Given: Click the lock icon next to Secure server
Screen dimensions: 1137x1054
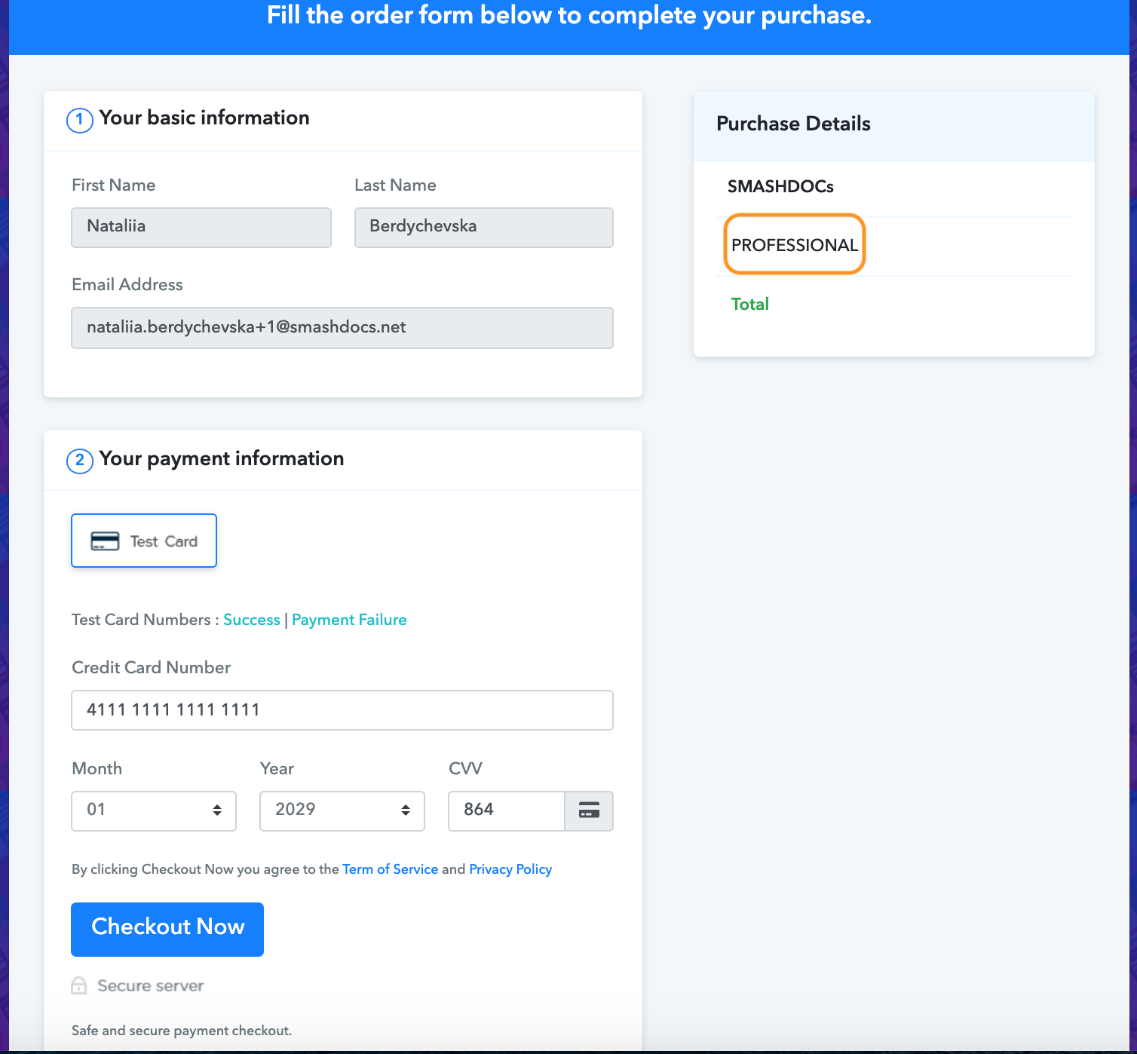Looking at the screenshot, I should tap(79, 985).
